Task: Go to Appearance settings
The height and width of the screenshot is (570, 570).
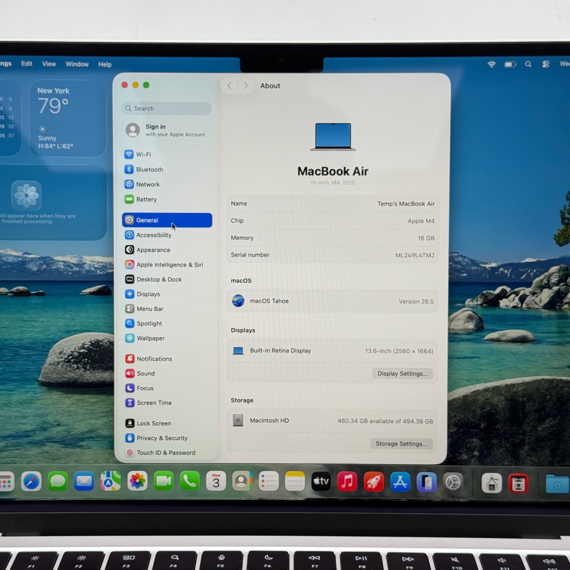Action: tap(167, 250)
